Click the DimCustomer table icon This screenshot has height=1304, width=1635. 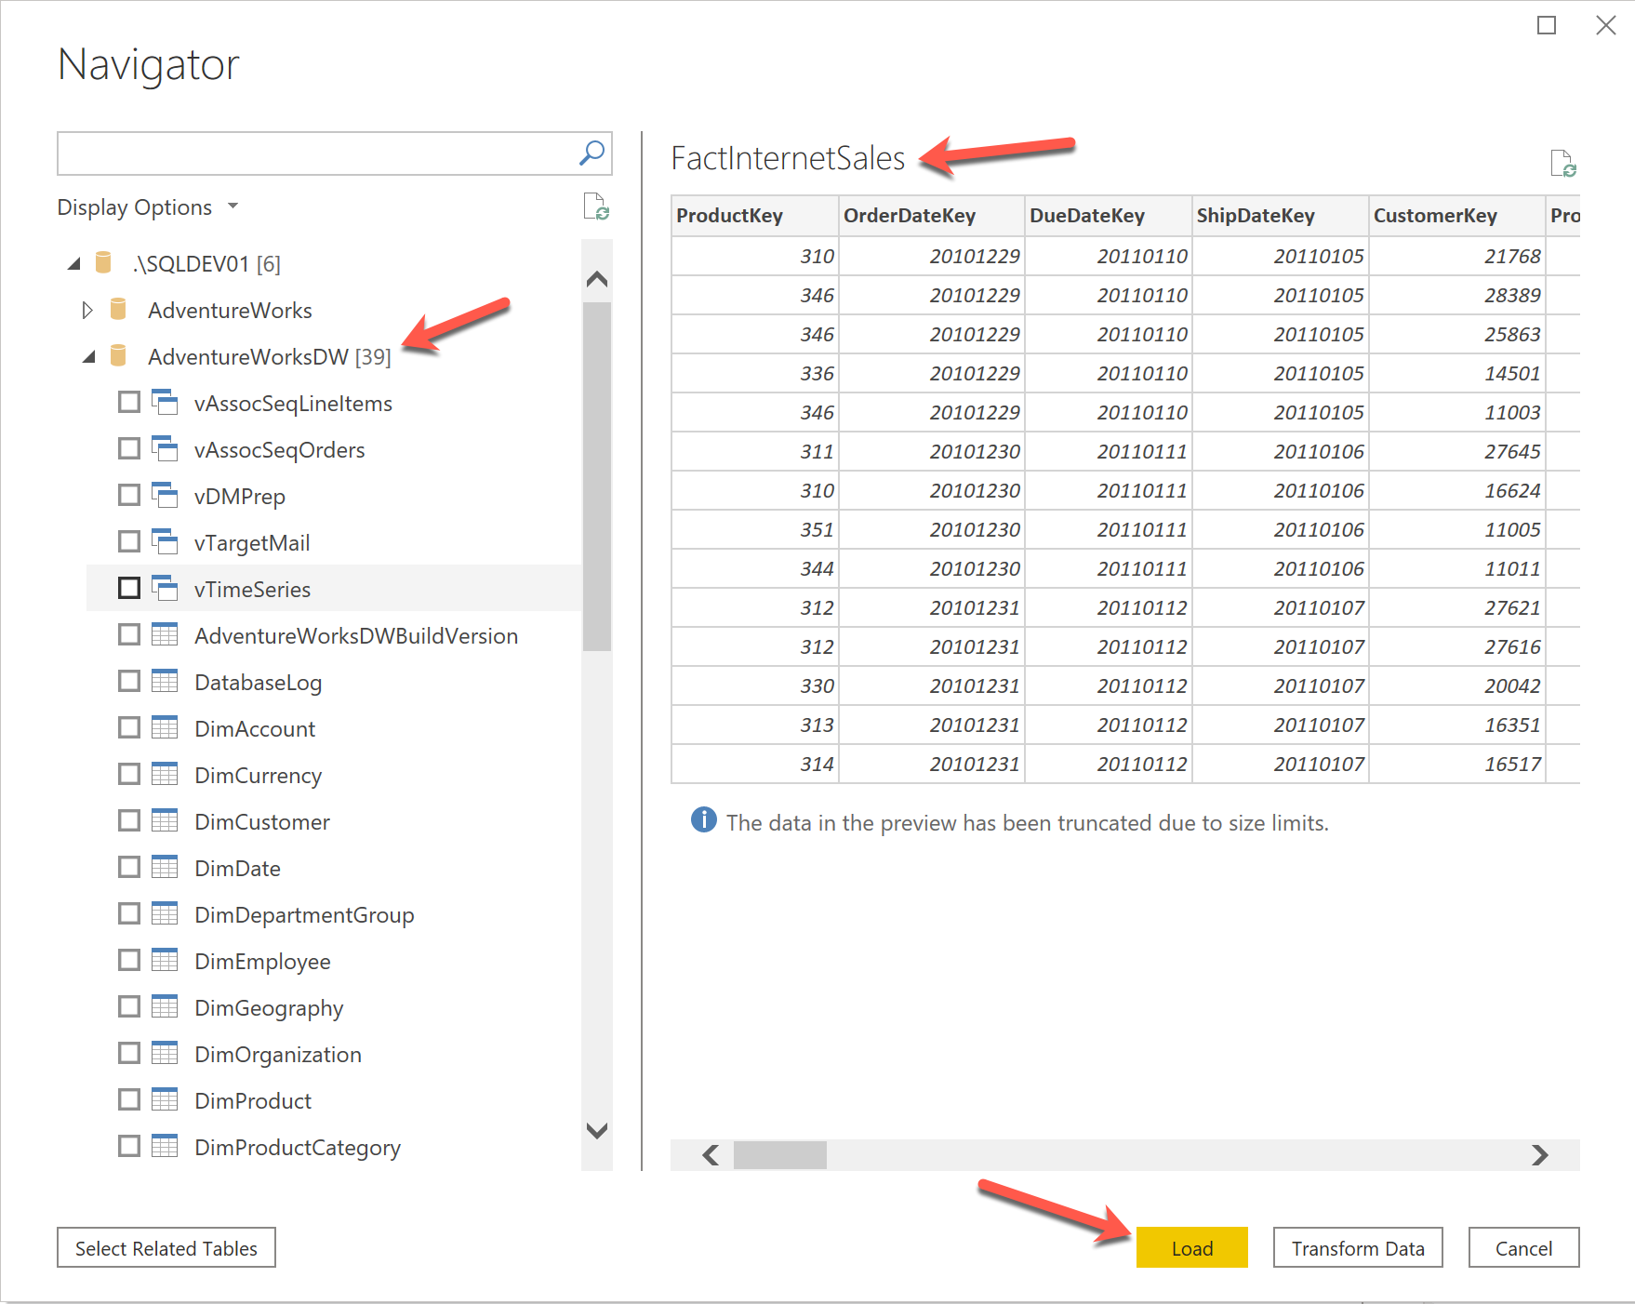(x=165, y=820)
